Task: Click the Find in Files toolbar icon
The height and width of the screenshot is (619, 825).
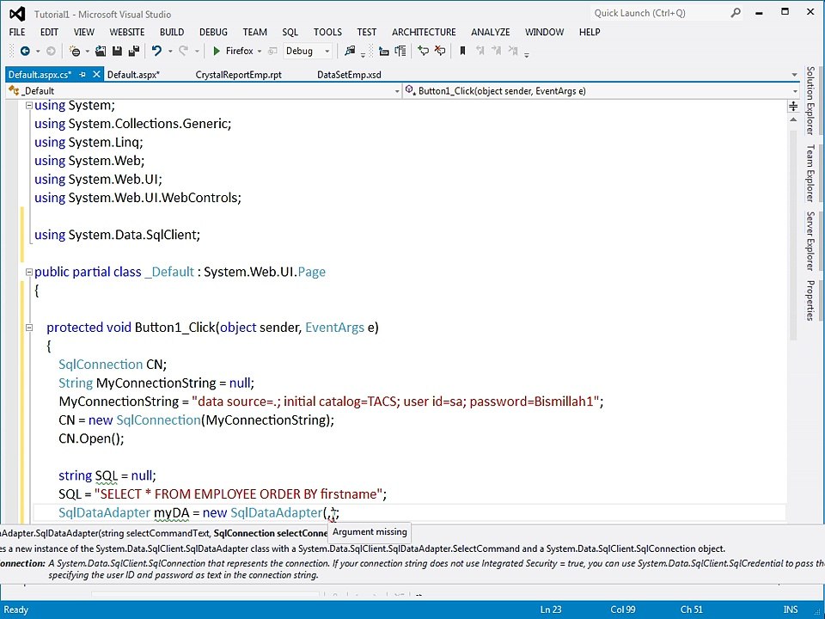Action: (x=350, y=51)
